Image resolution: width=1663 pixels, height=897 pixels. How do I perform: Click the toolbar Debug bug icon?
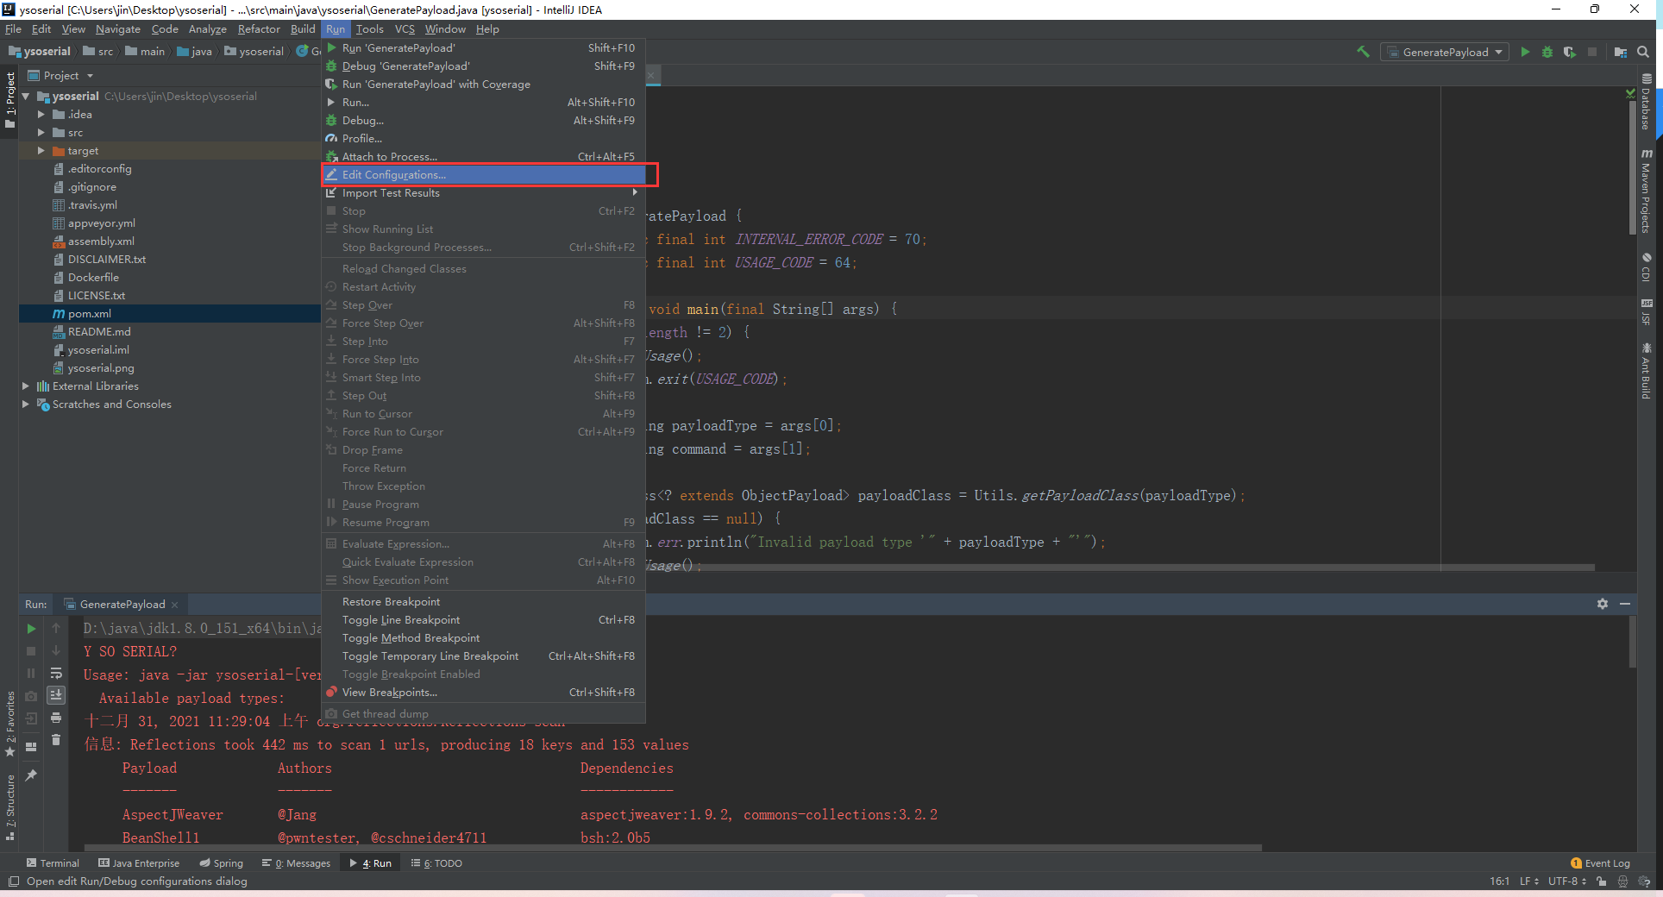tap(1547, 52)
